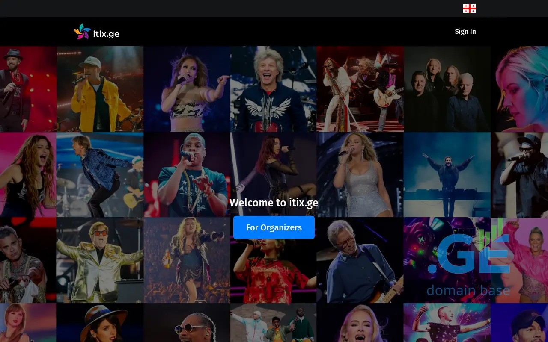Open the performer in yellow jacket photo
The width and height of the screenshot is (548, 342).
click(x=100, y=89)
